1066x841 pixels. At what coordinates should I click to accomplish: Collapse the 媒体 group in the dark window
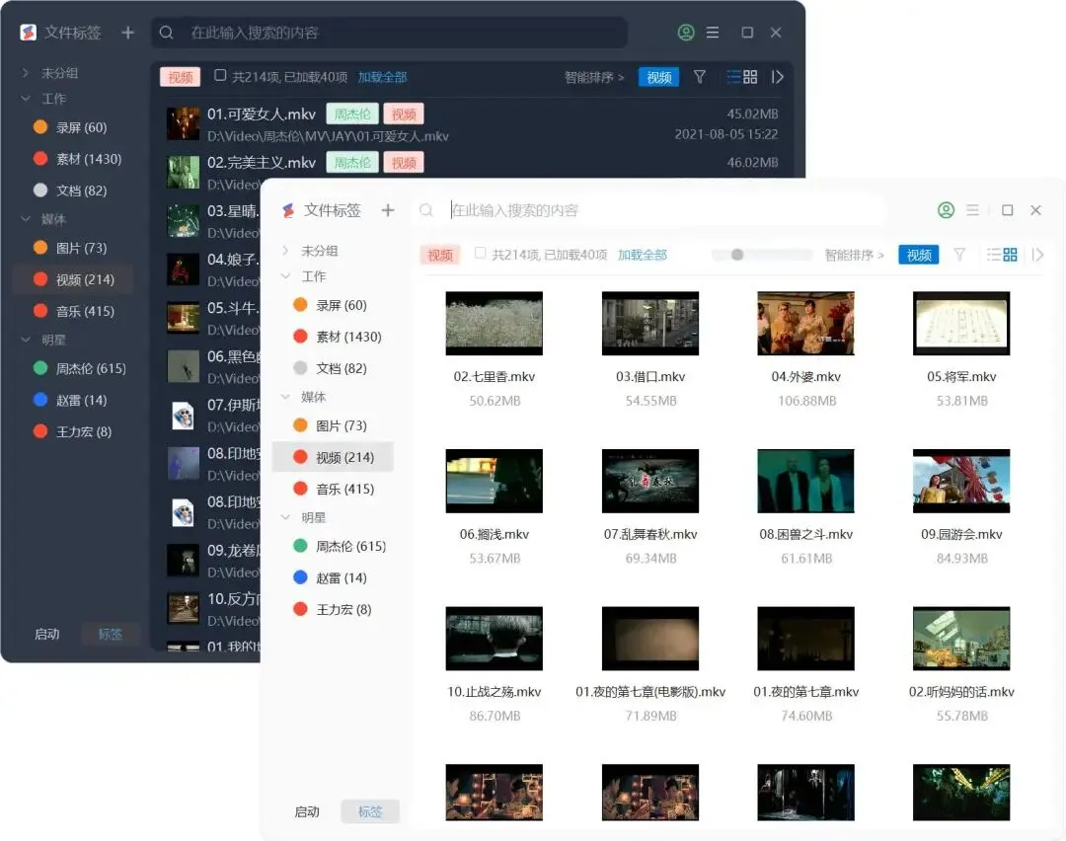[25, 219]
